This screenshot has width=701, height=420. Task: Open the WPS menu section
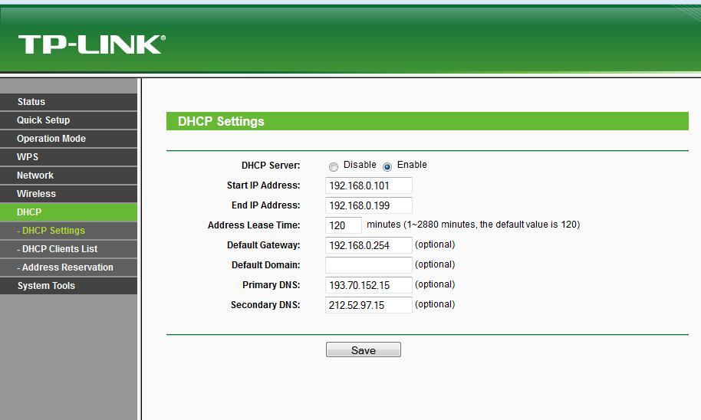pos(28,157)
